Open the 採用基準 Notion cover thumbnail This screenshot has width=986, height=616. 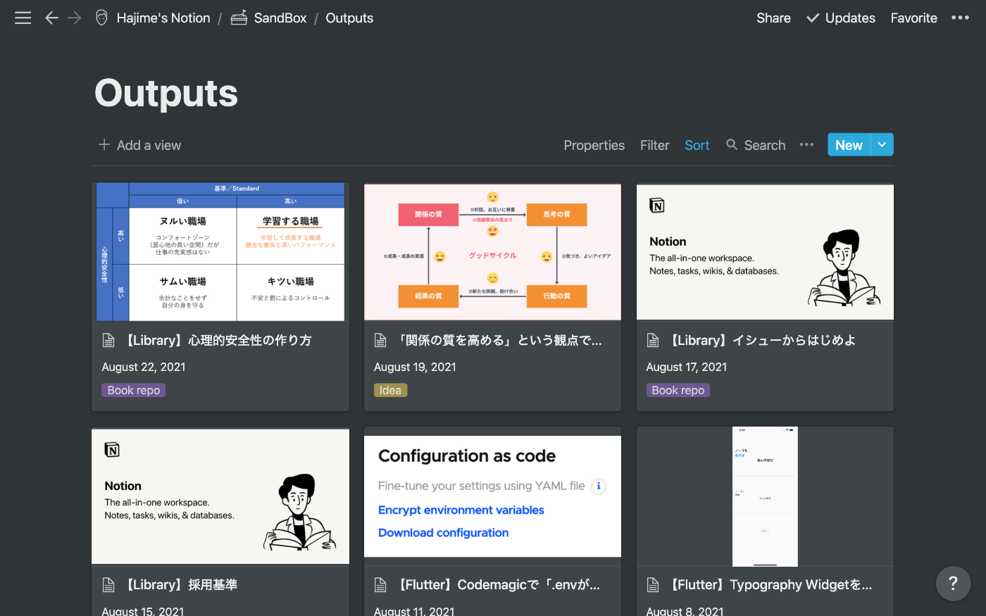pyautogui.click(x=220, y=496)
